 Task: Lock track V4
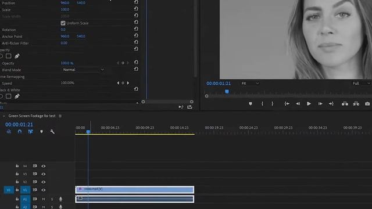17,166
